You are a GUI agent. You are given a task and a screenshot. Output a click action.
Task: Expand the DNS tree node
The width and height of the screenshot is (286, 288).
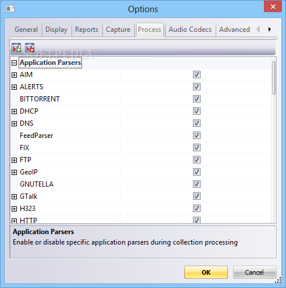(x=14, y=124)
